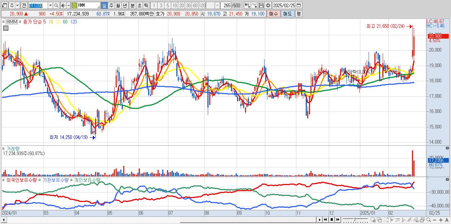Toggle the 신 green badge beside HMM
This screenshot has height=224, width=451.
74,5
